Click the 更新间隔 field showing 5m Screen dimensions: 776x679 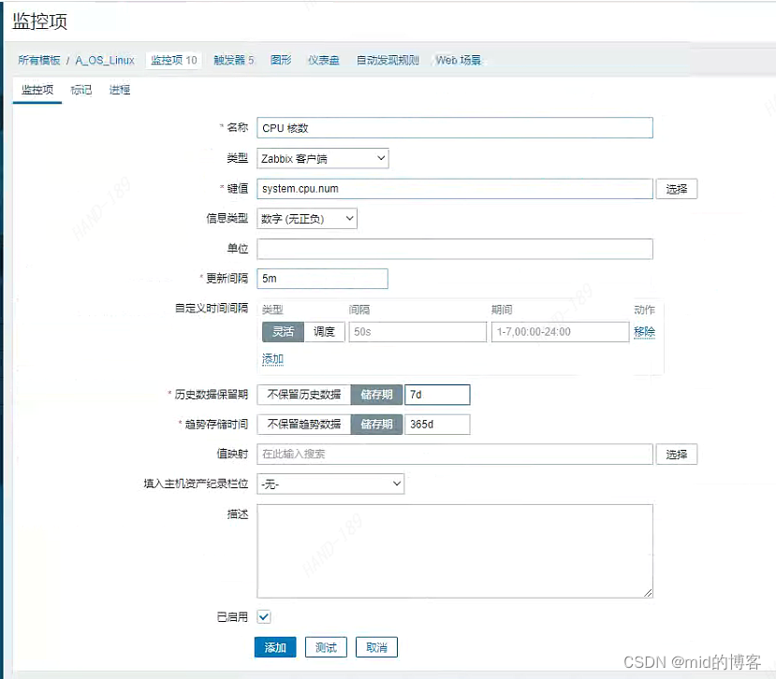(x=322, y=279)
